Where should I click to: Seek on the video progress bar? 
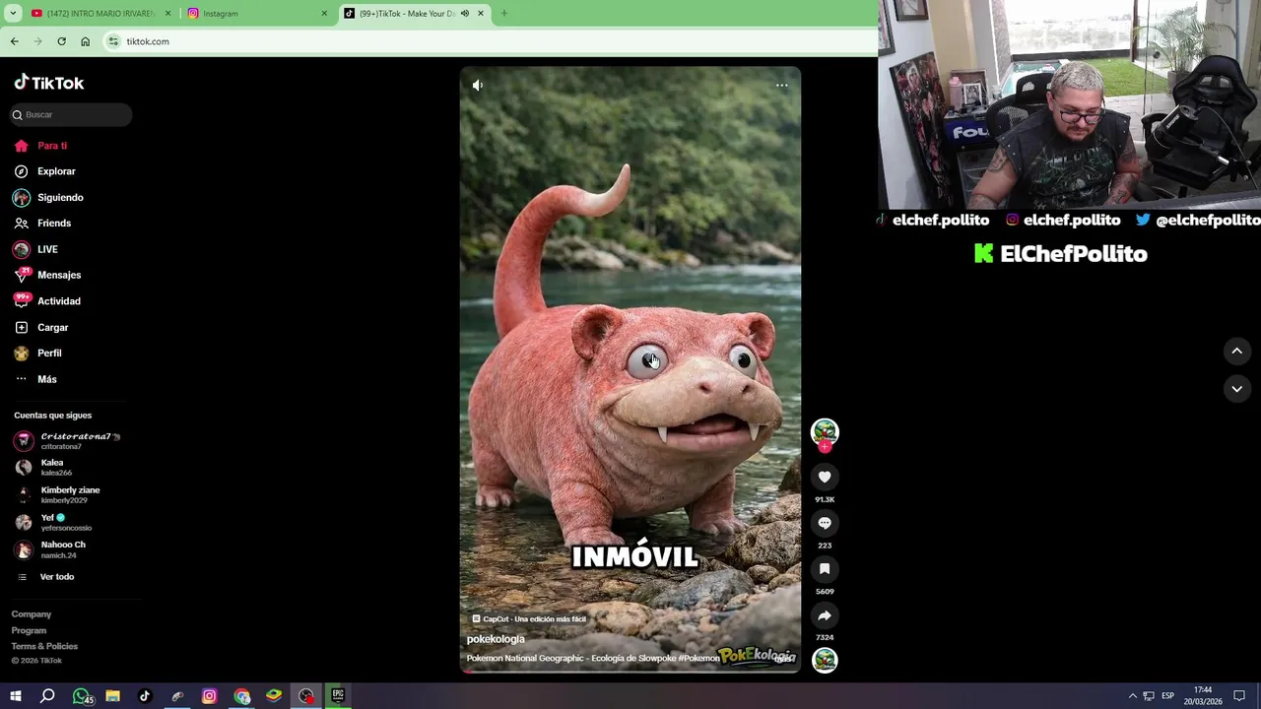[x=630, y=673]
